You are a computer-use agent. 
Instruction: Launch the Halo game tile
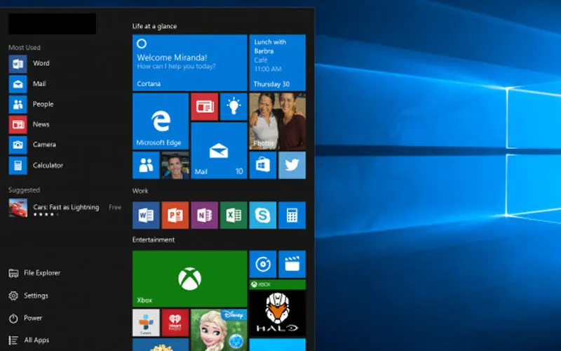(x=277, y=308)
